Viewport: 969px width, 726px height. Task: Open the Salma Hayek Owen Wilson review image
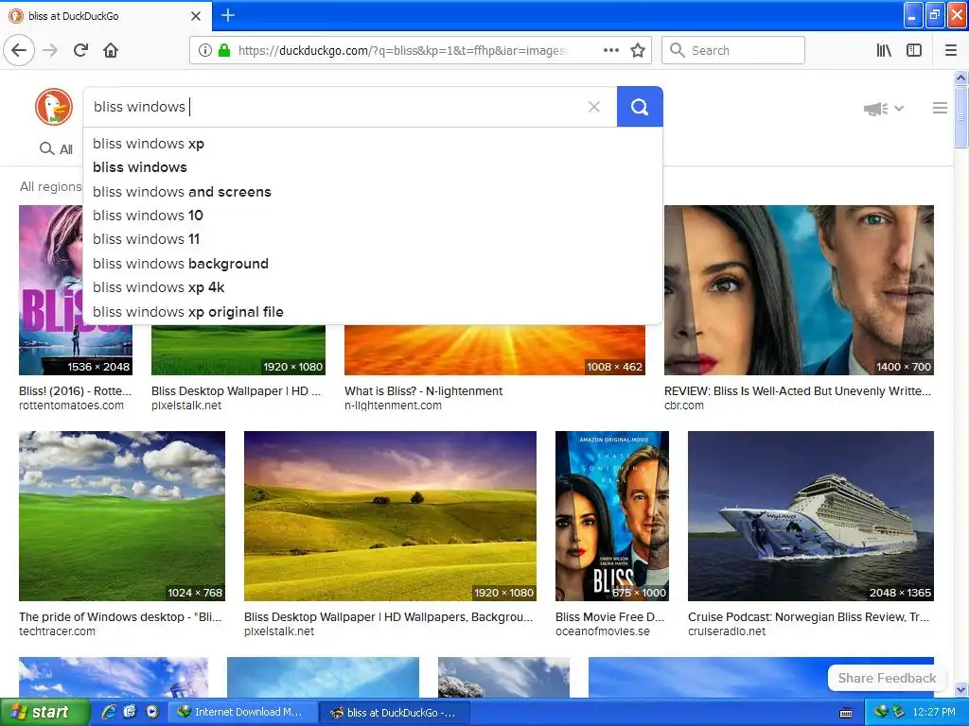point(799,290)
